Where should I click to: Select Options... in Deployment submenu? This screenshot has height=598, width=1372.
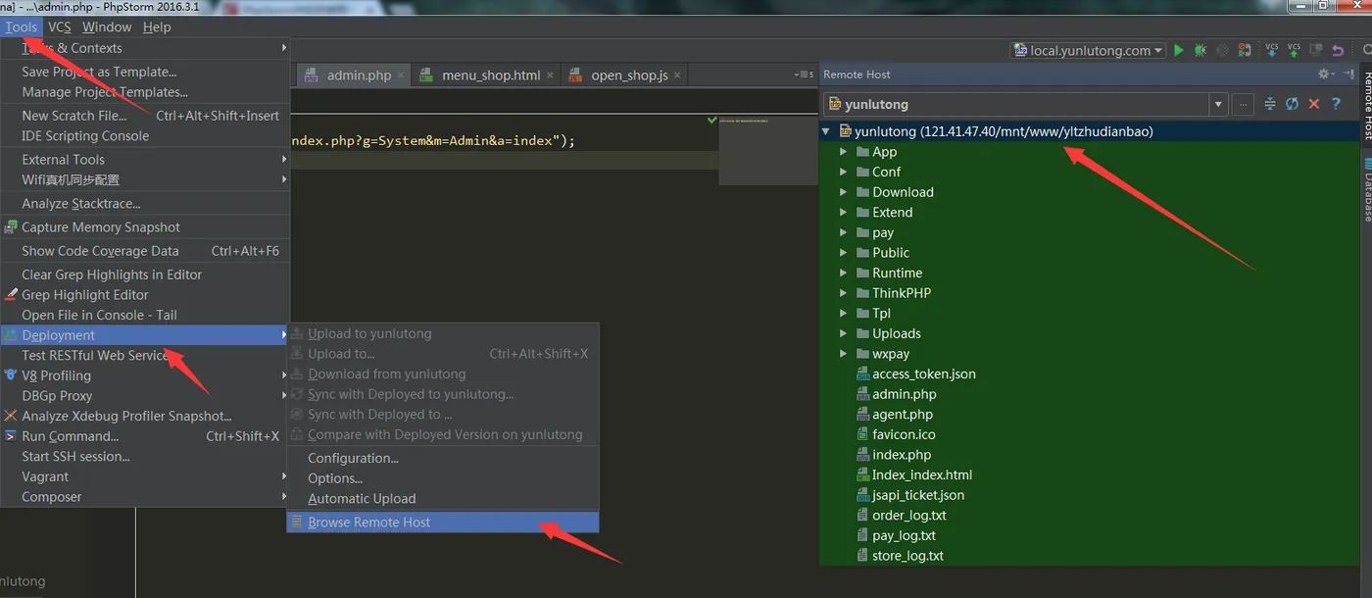click(x=443, y=478)
